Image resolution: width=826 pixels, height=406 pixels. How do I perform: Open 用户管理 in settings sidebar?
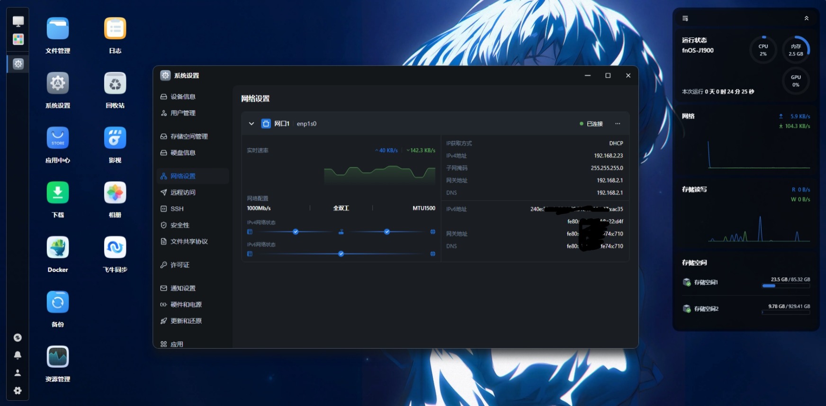click(193, 113)
